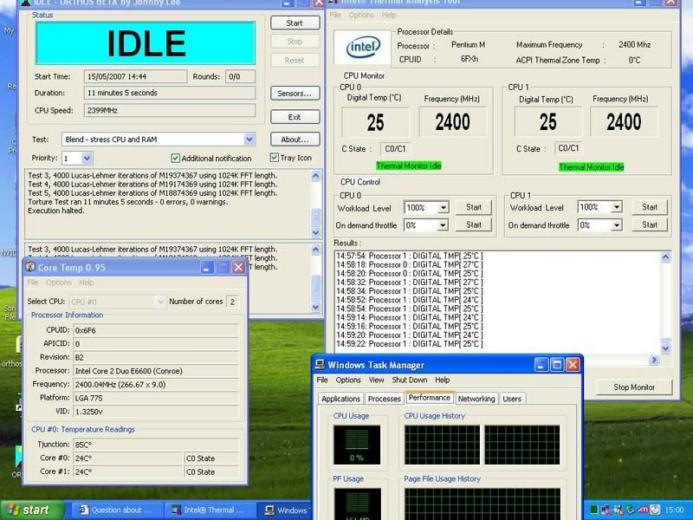Click the Results list scroll-down arrow
The height and width of the screenshot is (520, 693).
665,348
